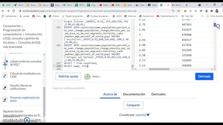Viewport: 223px width, 125px height.
Task: Open Programación de computadoras breadcrumb
Action: click(x=14, y=32)
